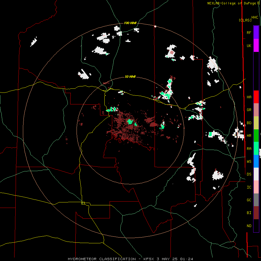Click the GR legend label
261x261 pixels.
point(249,110)
